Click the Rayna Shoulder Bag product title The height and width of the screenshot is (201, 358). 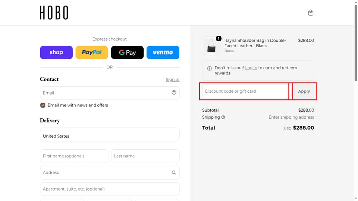tap(255, 43)
